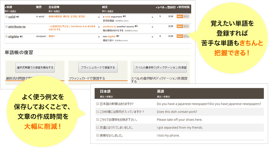Check the phrase この料理には豚肉が入っていますか?
270x149 pixels.
click(x=98, y=112)
